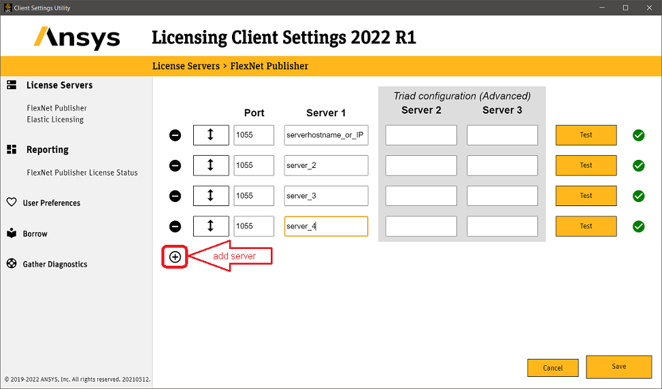662x389 pixels.
Task: Click the serverhostname_or_IP Server 1 field
Action: coord(326,135)
